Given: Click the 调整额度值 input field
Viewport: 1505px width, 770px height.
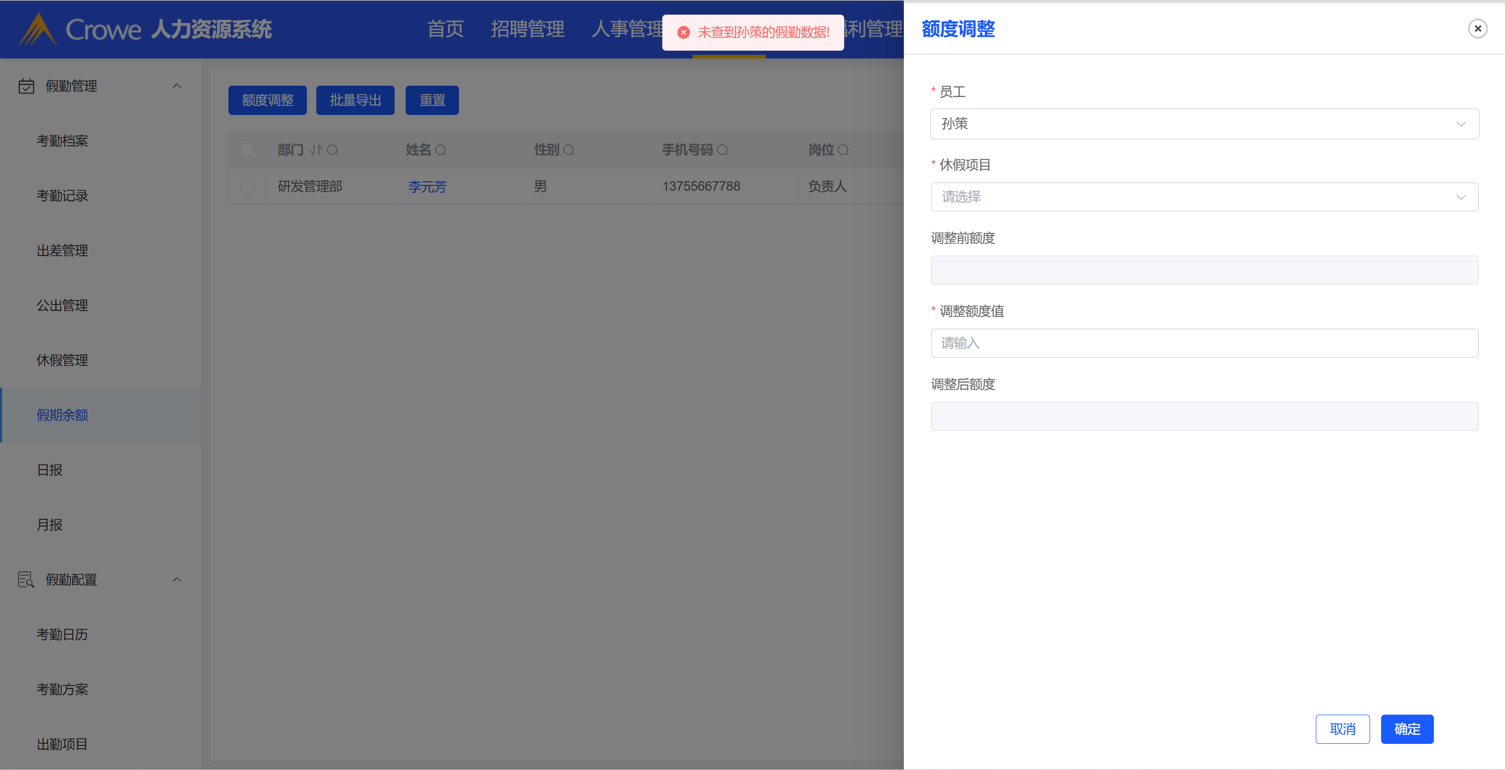Looking at the screenshot, I should tap(1203, 343).
